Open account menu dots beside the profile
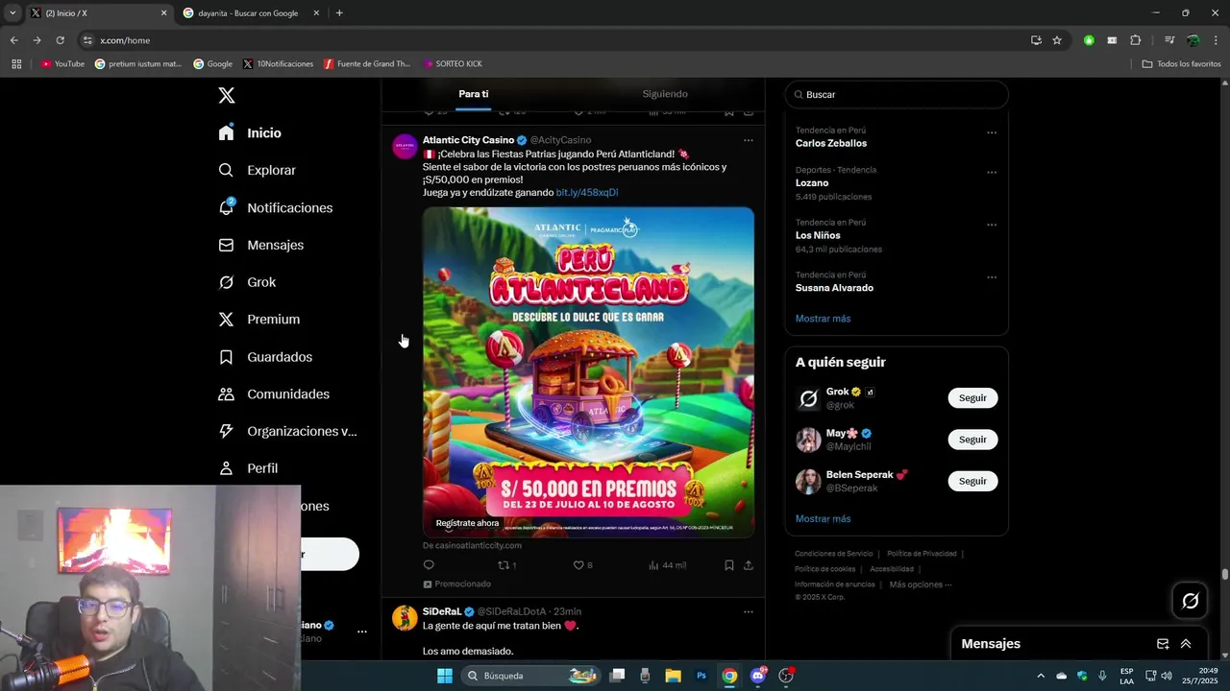This screenshot has width=1230, height=691. point(362,631)
